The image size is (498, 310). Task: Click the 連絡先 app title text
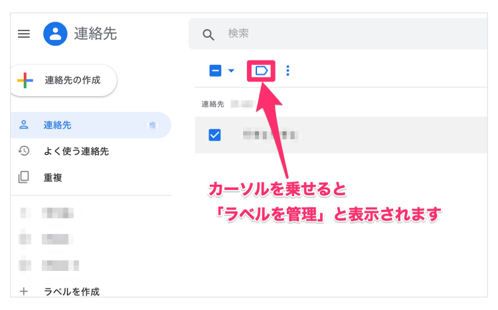pyautogui.click(x=95, y=34)
